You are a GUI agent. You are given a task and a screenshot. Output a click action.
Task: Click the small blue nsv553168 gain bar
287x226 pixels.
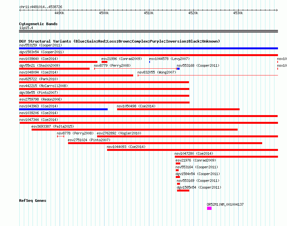178,69
